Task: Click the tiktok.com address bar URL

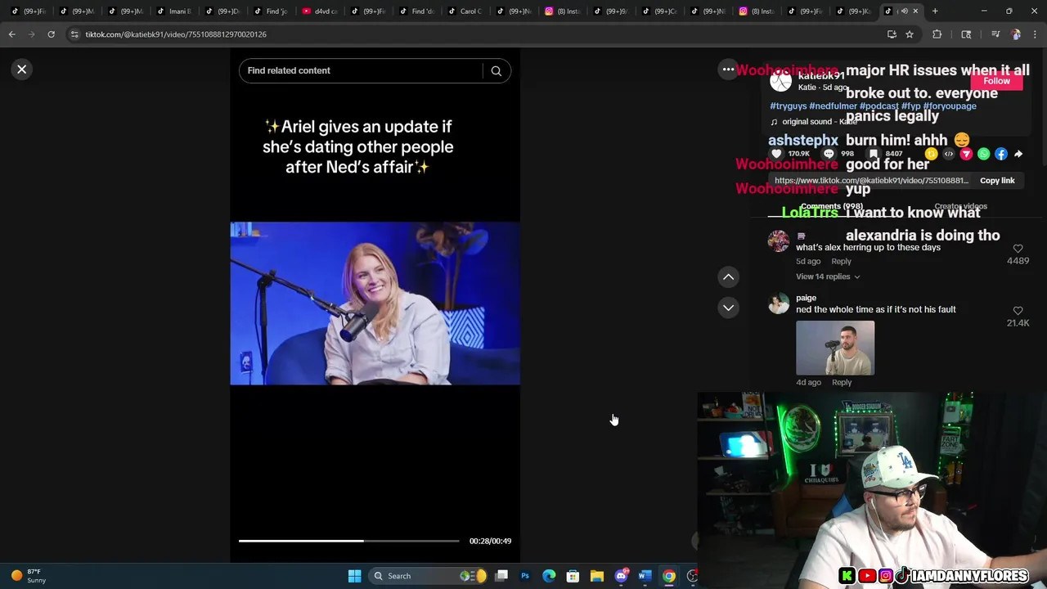Action: tap(176, 34)
